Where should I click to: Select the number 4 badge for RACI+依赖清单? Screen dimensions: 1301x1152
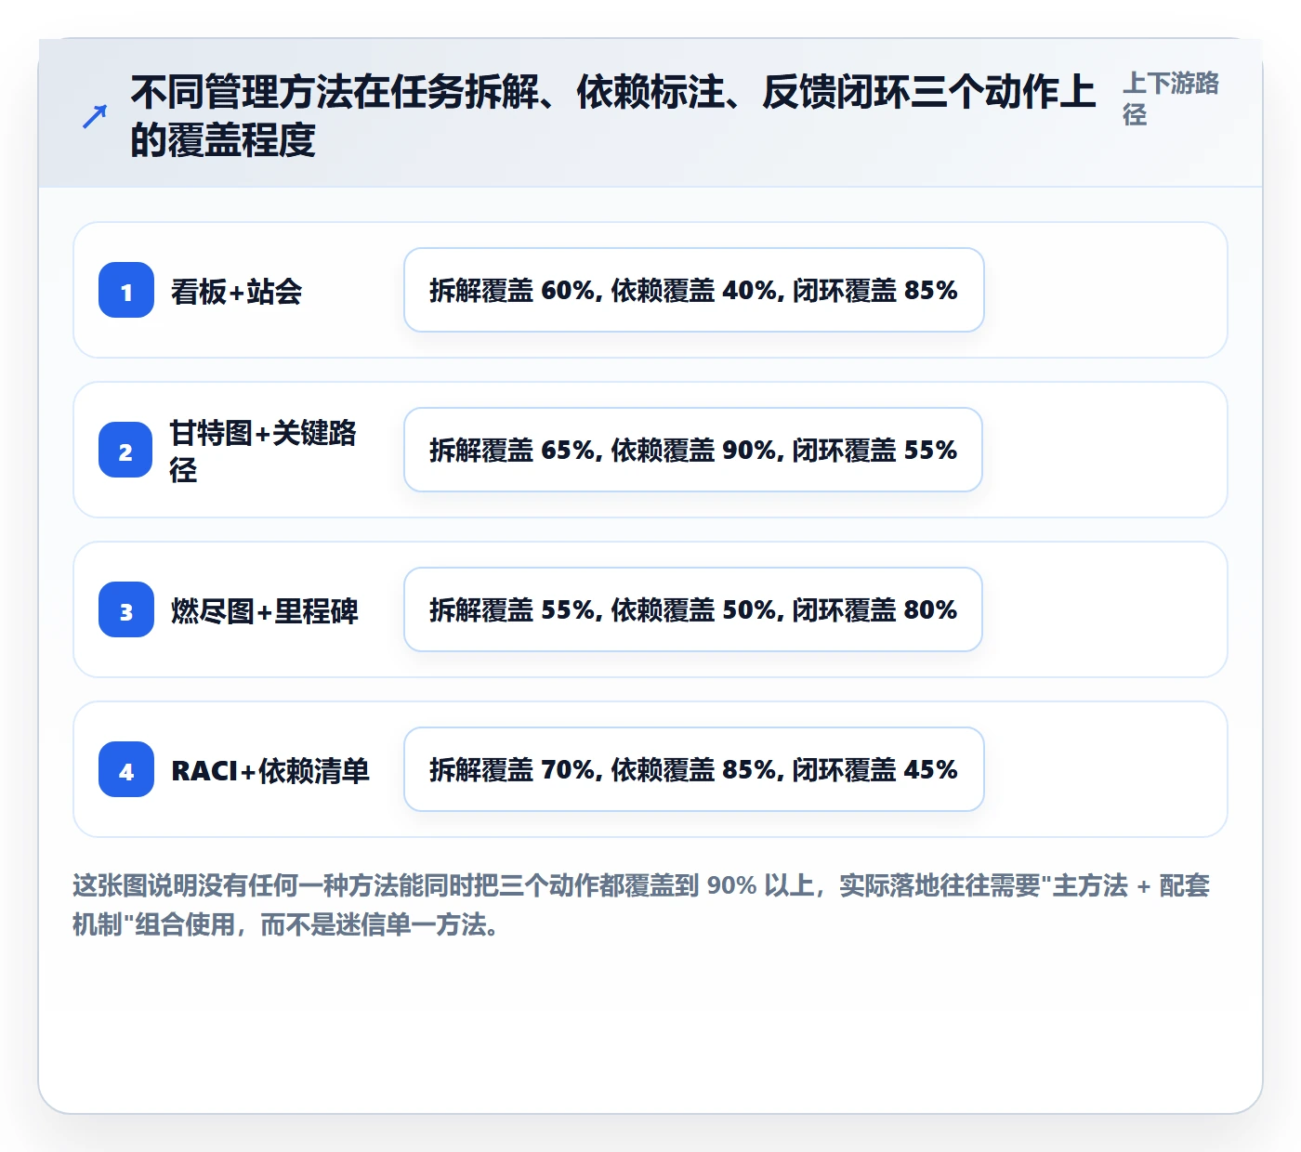click(126, 769)
